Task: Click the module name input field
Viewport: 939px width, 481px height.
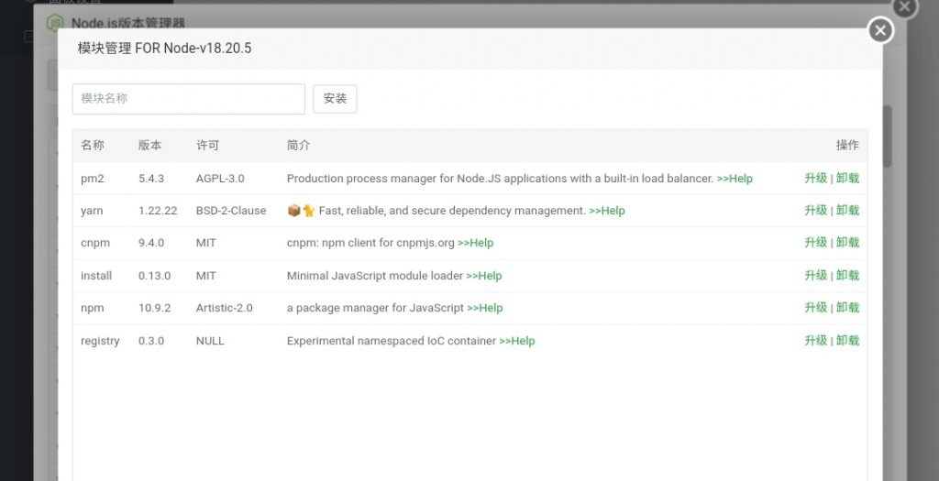Action: (x=188, y=99)
